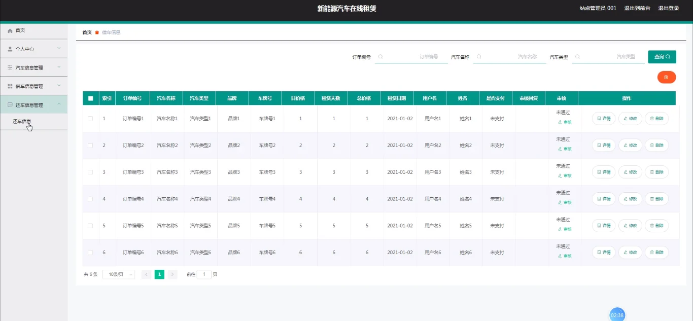Click the breadcrumb home icon

tap(97, 32)
